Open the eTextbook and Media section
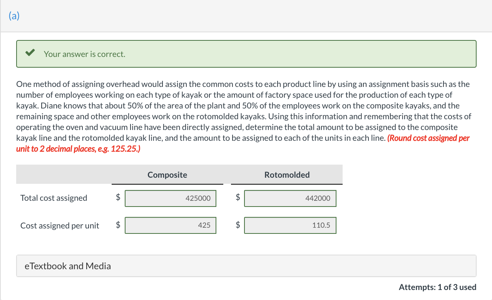 [246, 266]
